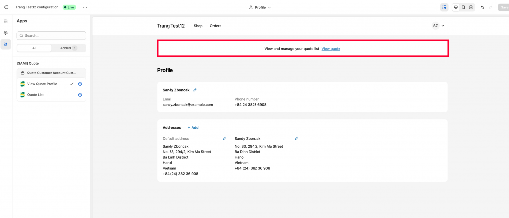This screenshot has height=218, width=509.
Task: Switch to mobile preview icon
Action: [463, 7]
